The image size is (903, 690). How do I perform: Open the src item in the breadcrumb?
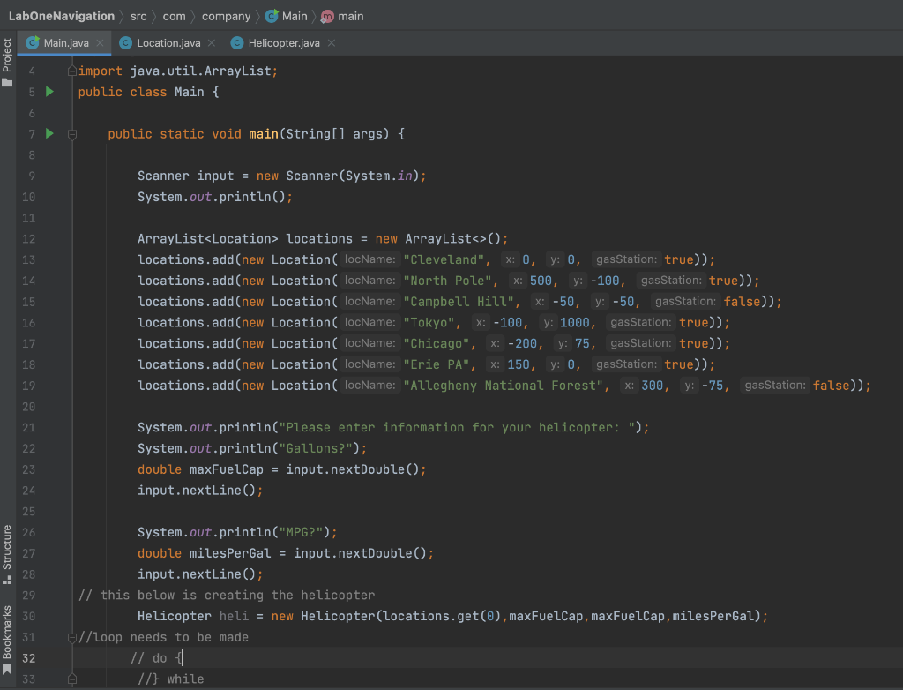[x=138, y=15]
